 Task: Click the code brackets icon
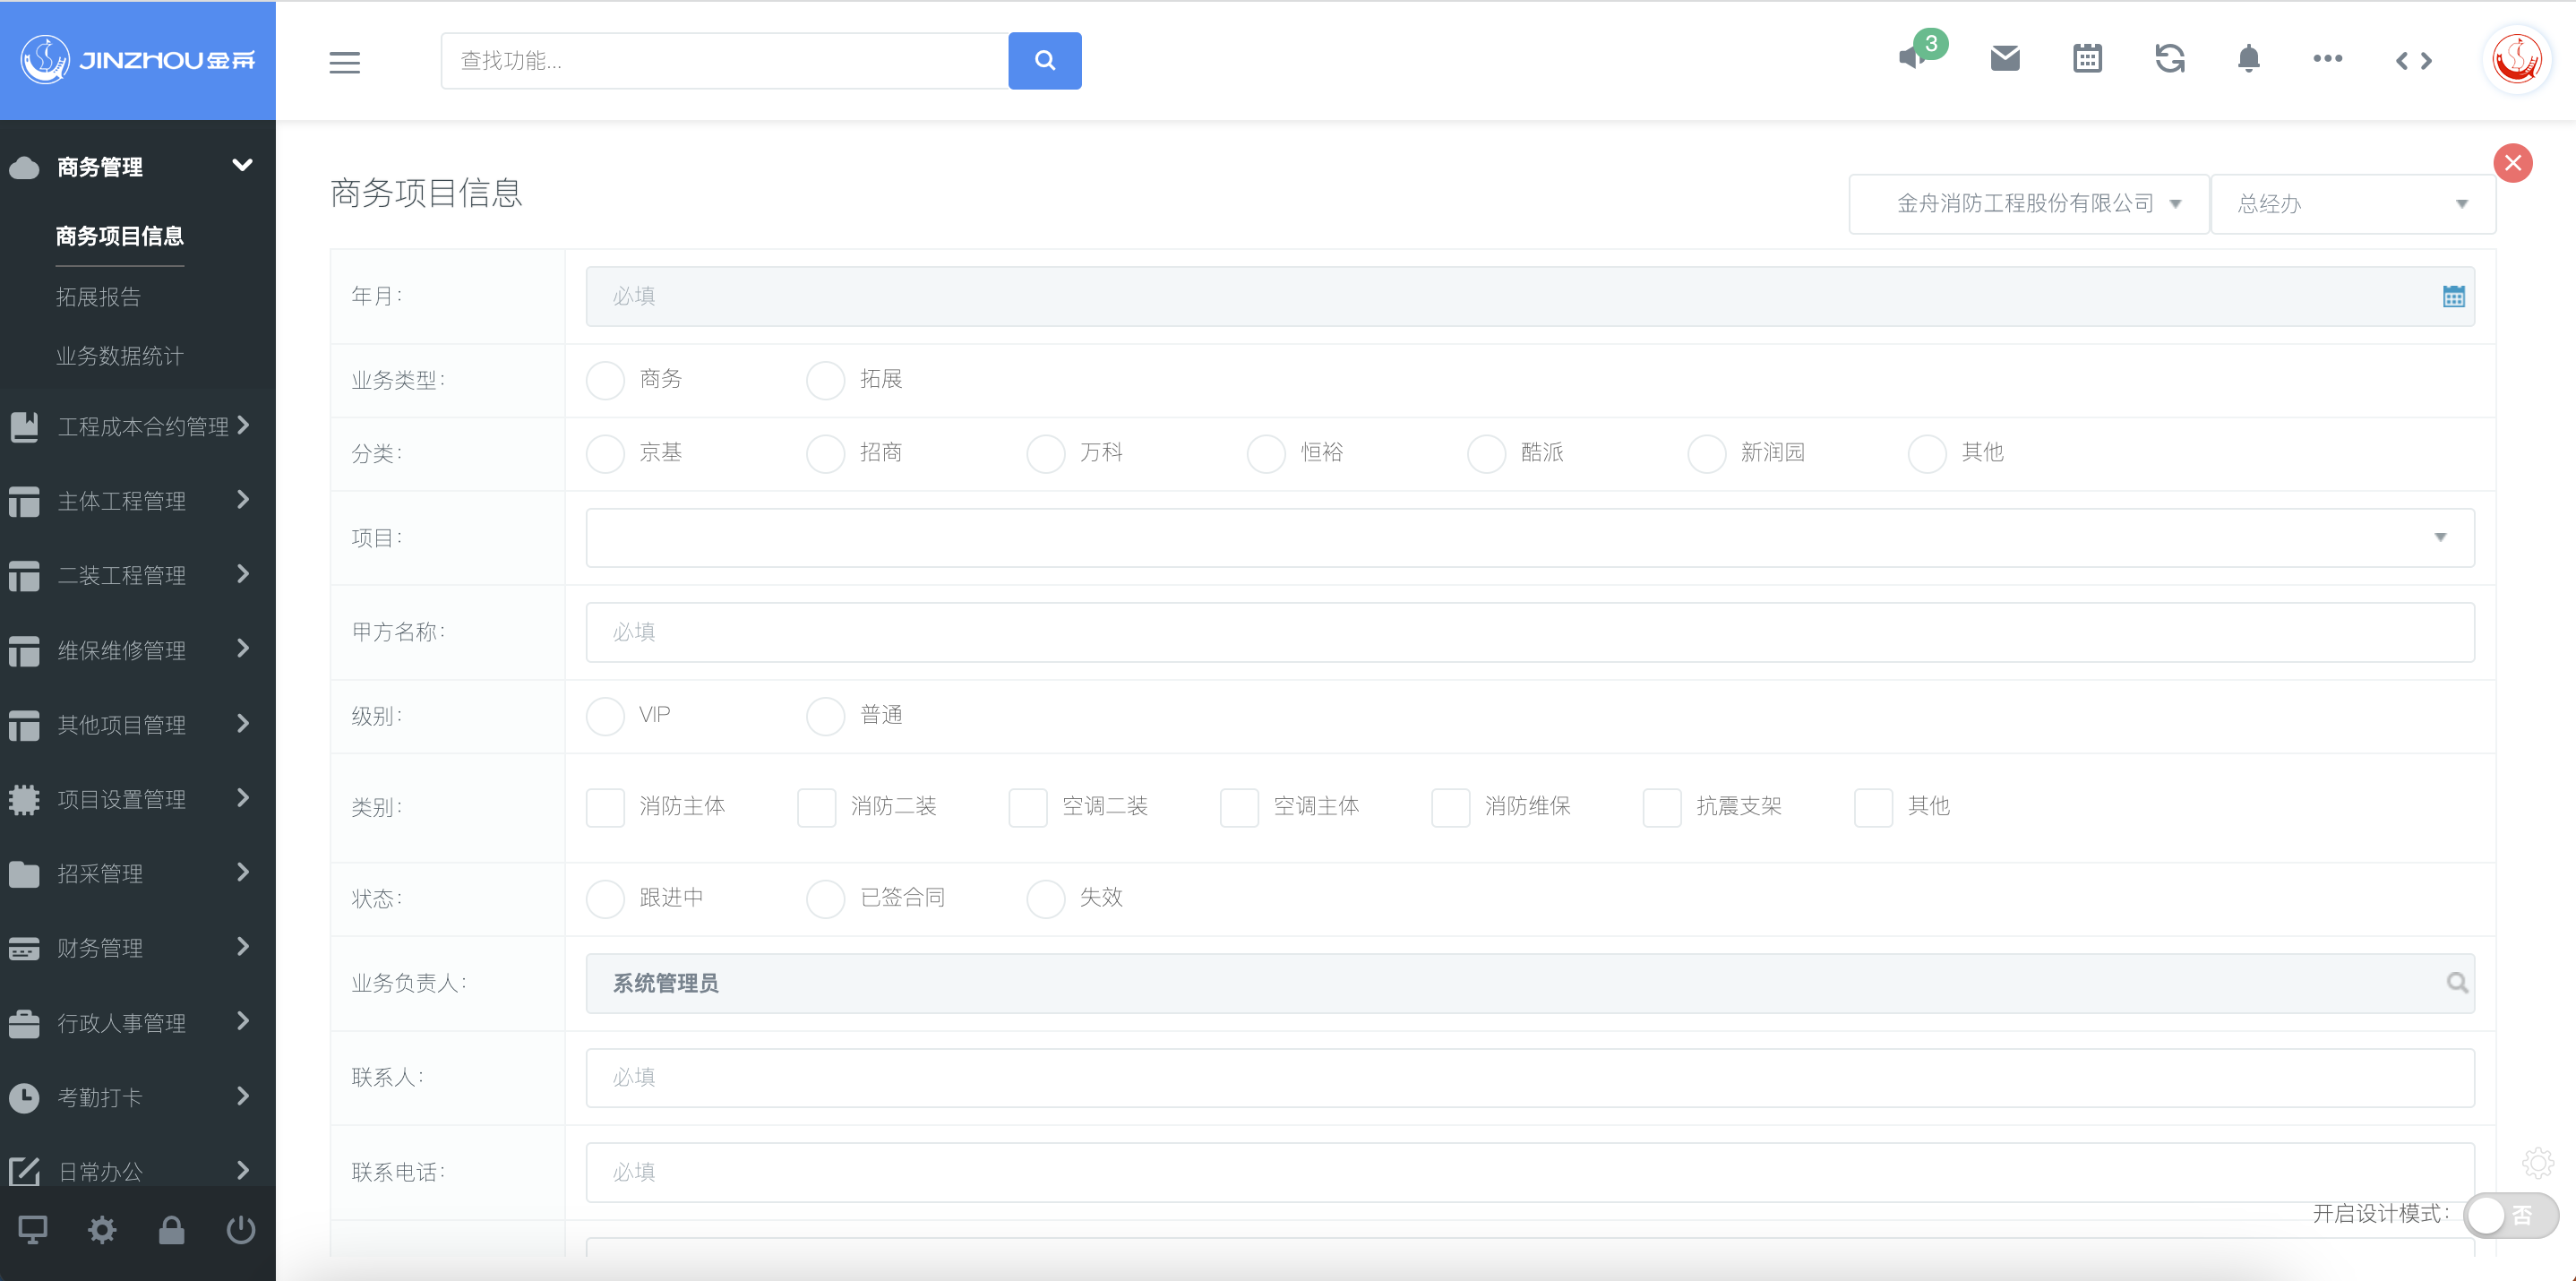click(2413, 61)
